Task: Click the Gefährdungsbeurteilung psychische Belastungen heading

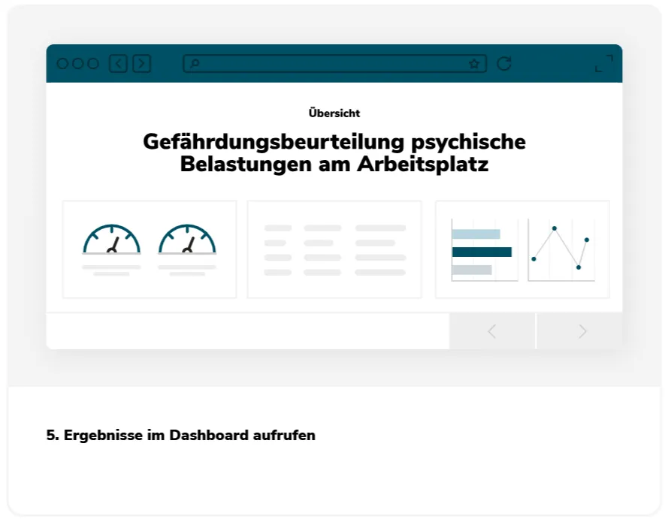Action: click(x=334, y=152)
